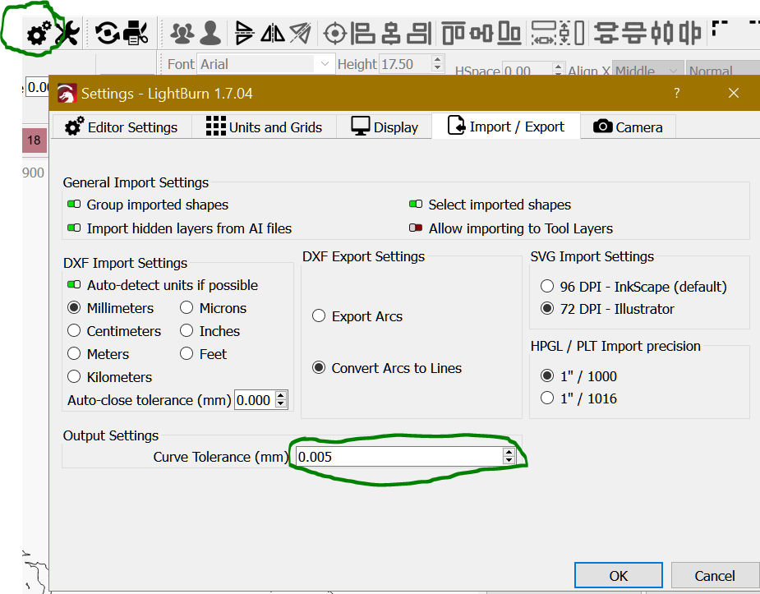Open Settings using the gears toolbar icon

pos(39,33)
